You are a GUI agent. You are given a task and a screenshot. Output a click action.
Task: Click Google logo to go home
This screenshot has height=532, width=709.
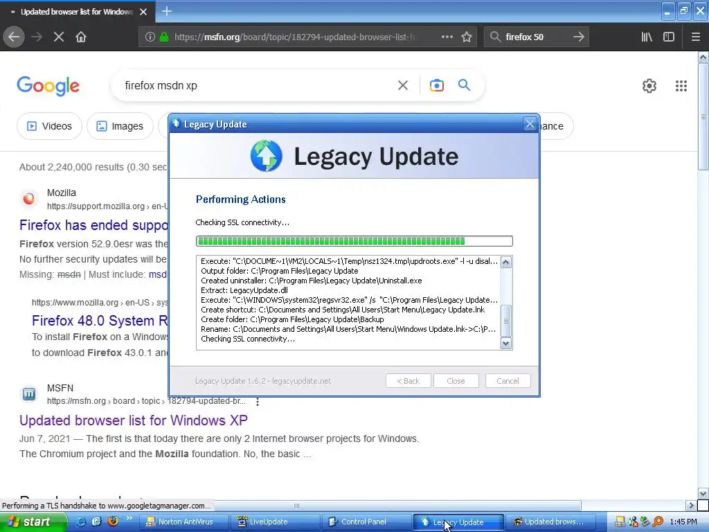click(x=48, y=85)
